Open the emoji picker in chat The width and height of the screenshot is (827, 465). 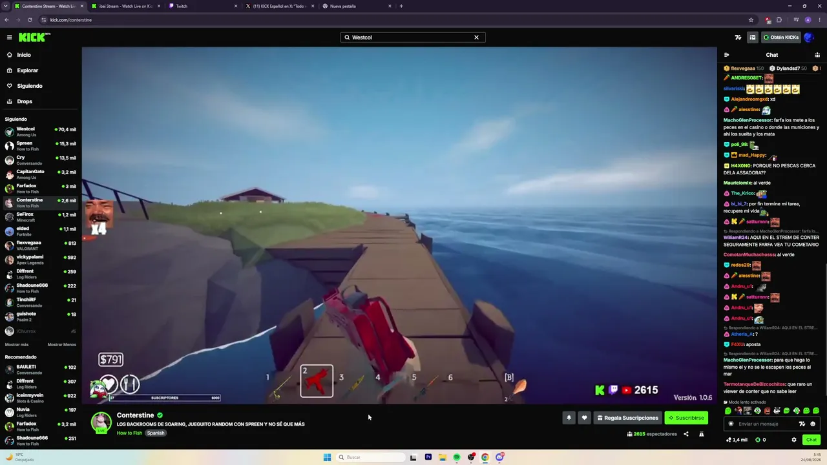[x=813, y=424]
